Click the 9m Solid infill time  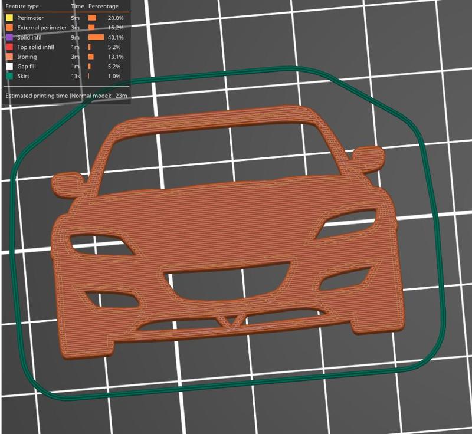click(x=75, y=37)
